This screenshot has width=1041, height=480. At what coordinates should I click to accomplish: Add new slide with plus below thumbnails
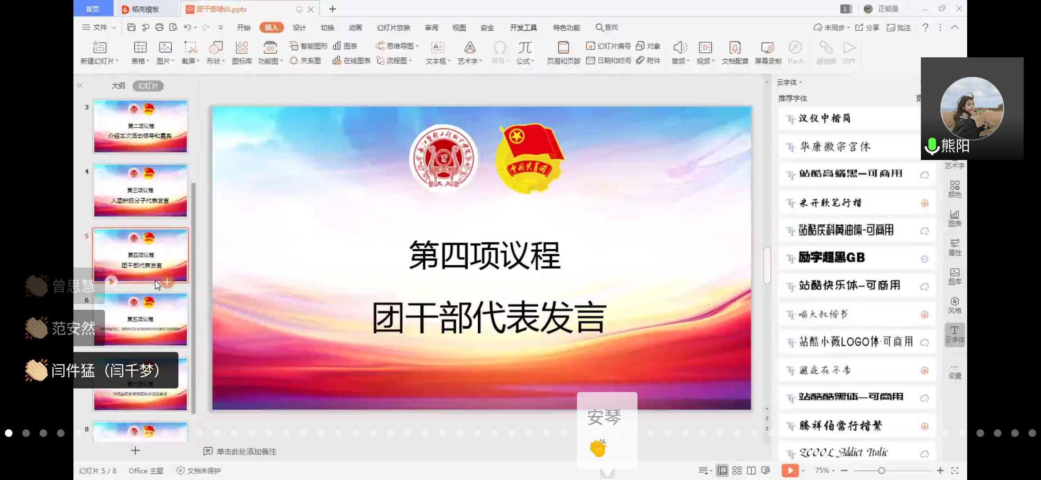pos(136,451)
